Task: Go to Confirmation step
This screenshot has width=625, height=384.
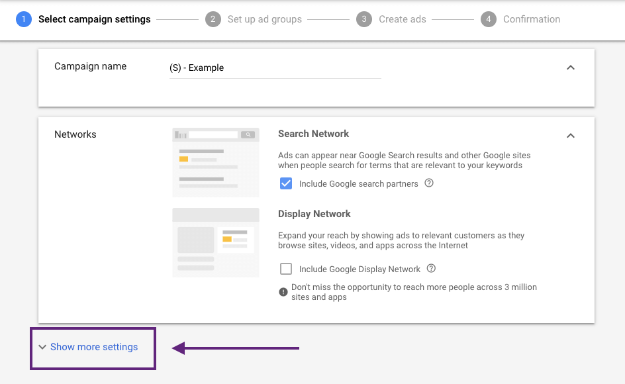Action: pyautogui.click(x=532, y=19)
